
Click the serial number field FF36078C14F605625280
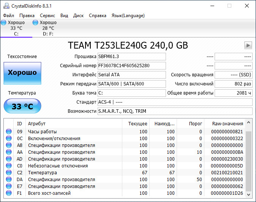[x=132, y=66]
